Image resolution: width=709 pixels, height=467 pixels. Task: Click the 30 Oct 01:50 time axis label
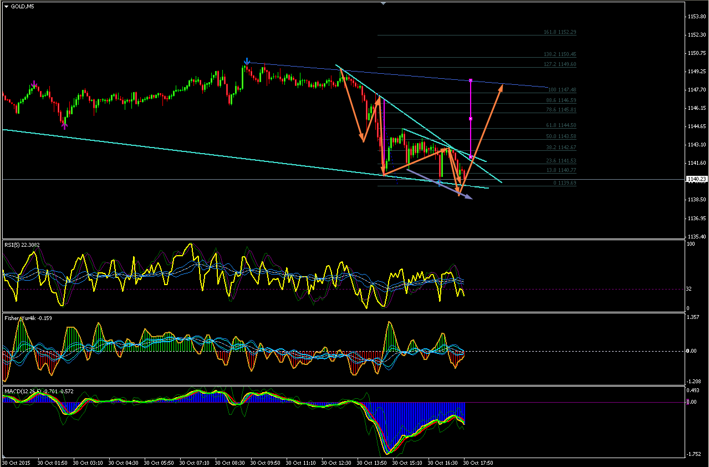pyautogui.click(x=53, y=462)
